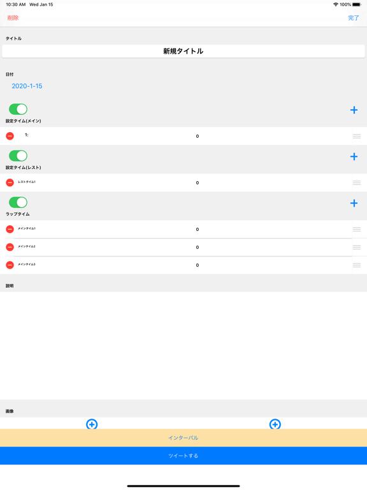Remove the '1:' main time row
Screen dimensions: 367x490
click(10, 136)
